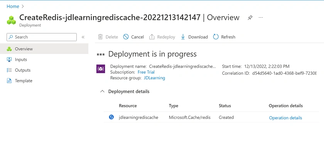Click the Operation details column header
The image size is (324, 160).
click(285, 106)
